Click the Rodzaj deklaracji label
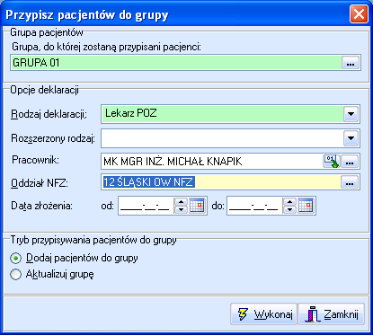 point(49,114)
